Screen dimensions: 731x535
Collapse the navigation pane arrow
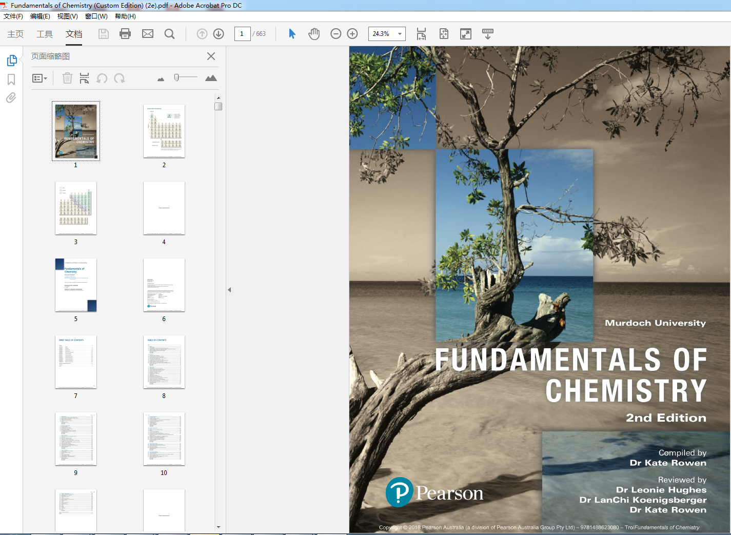pyautogui.click(x=229, y=290)
